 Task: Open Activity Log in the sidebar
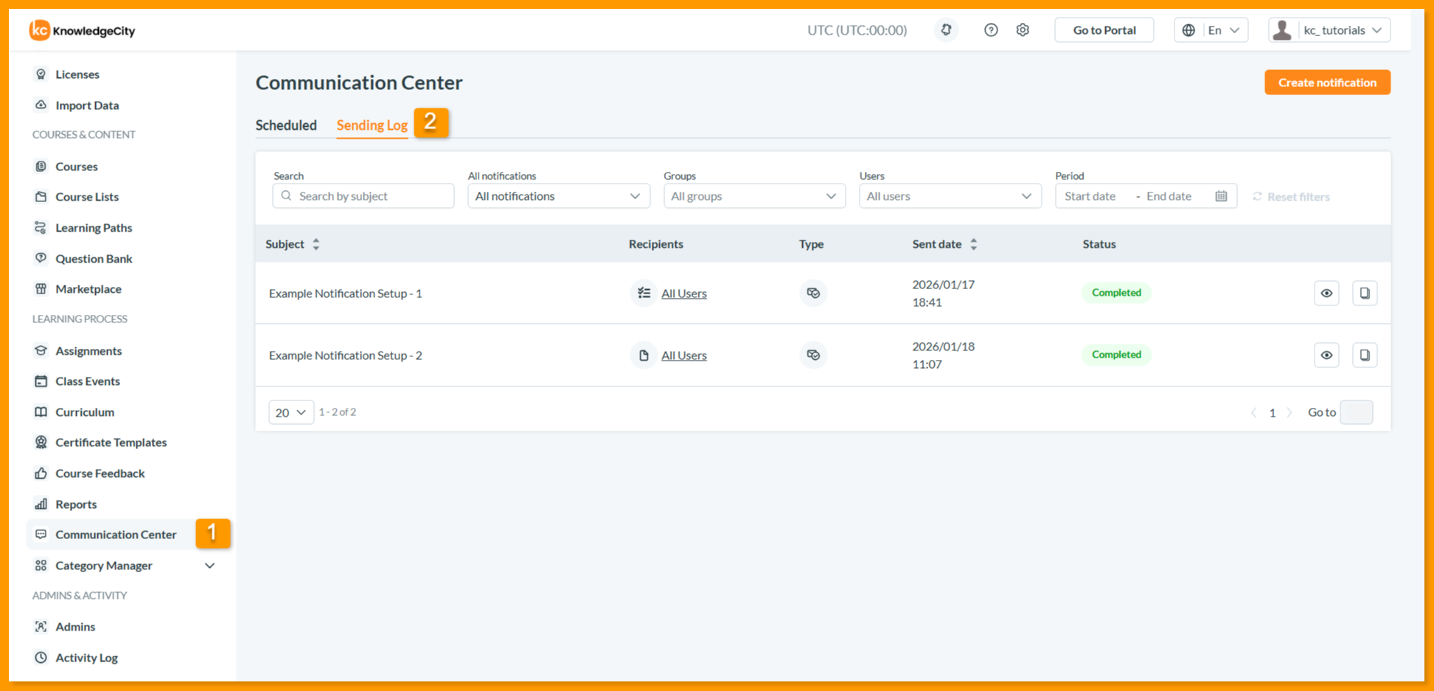tap(86, 658)
